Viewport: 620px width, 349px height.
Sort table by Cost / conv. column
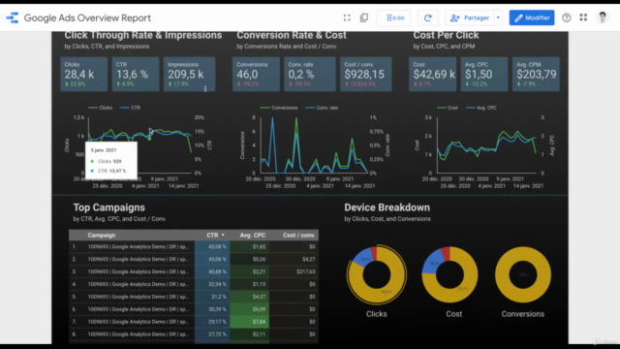click(x=299, y=235)
